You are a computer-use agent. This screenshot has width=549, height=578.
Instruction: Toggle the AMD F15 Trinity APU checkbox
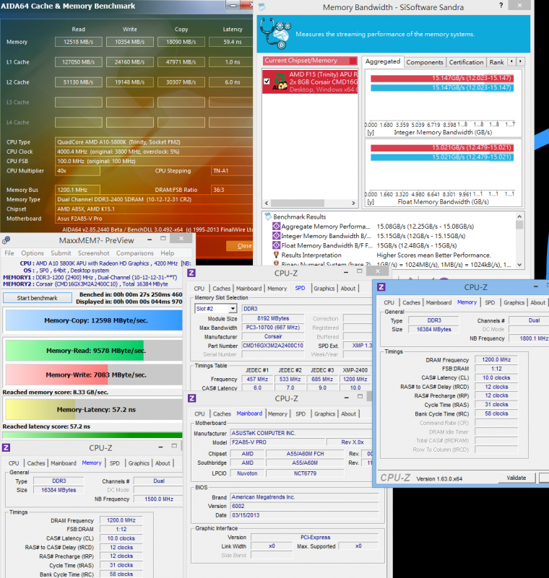click(267, 81)
